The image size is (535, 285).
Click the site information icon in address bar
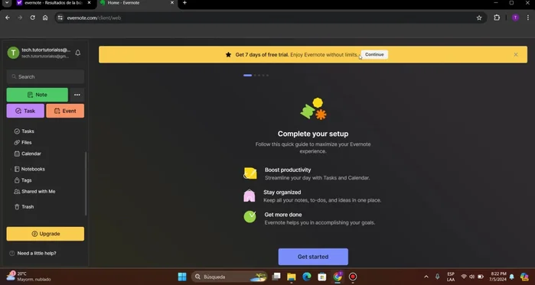coord(60,18)
